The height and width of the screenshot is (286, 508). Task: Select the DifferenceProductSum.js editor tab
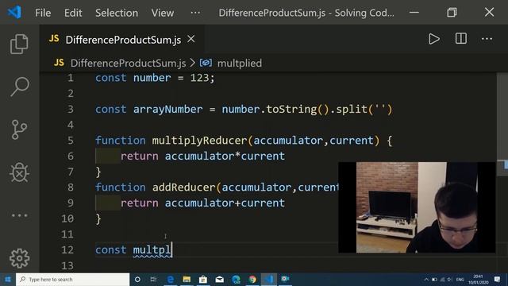122,40
